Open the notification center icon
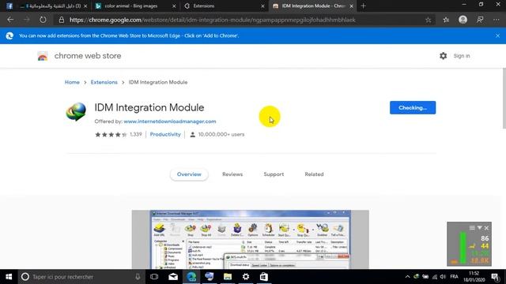 [496, 277]
